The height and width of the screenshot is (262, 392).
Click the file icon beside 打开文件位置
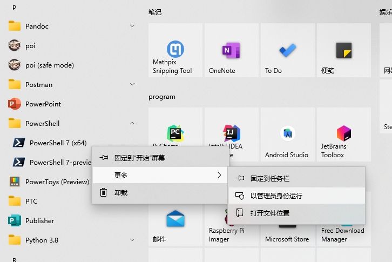(x=240, y=213)
